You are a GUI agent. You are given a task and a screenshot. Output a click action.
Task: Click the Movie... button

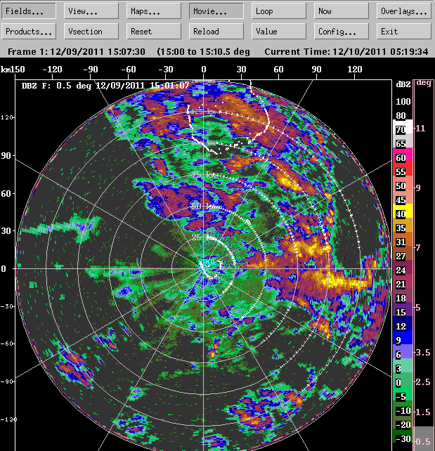[x=216, y=11]
